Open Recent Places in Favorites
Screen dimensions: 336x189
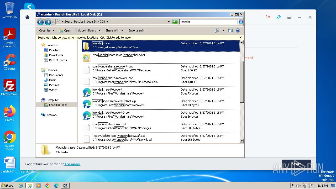[58, 60]
